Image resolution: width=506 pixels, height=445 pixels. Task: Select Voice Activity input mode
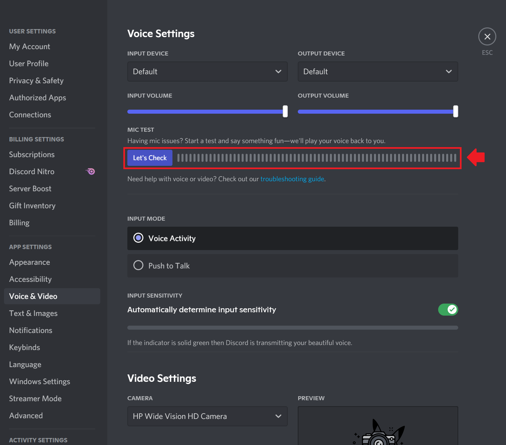pos(292,238)
